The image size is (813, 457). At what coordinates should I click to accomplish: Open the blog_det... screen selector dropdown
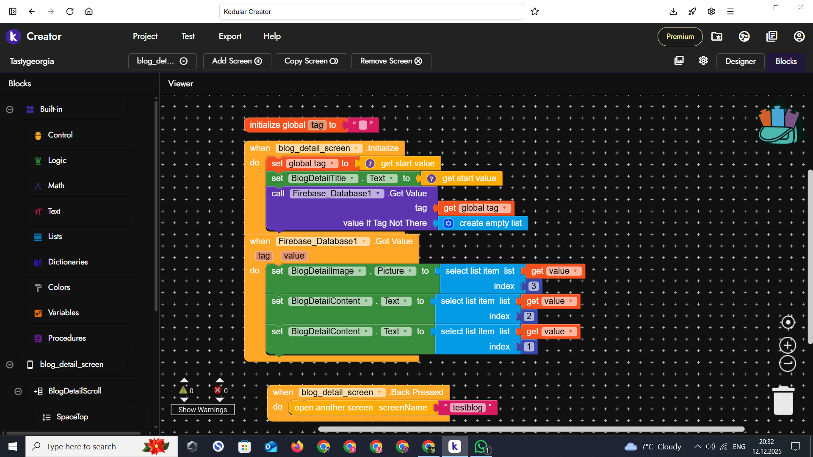tap(162, 61)
